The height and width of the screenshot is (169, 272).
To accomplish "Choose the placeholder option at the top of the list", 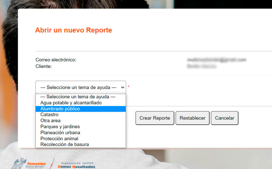I will point(78,97).
